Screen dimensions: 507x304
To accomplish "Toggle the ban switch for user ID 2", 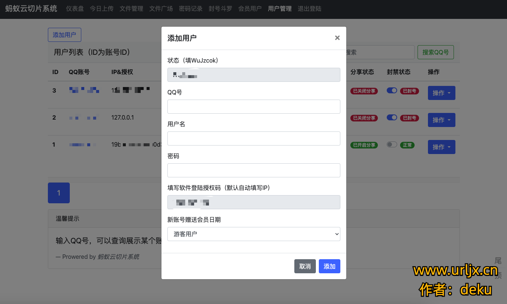I will [x=392, y=117].
